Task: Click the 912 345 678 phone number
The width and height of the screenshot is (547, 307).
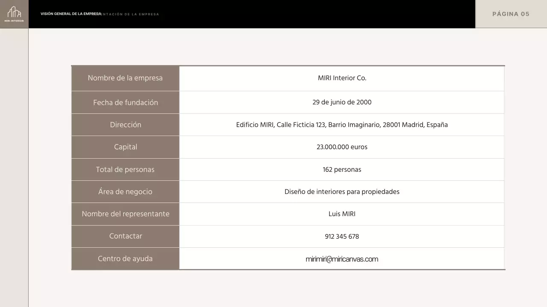Action: [x=342, y=236]
